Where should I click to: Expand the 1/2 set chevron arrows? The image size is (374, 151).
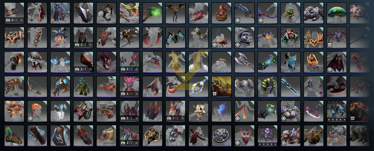(x=183, y=118)
